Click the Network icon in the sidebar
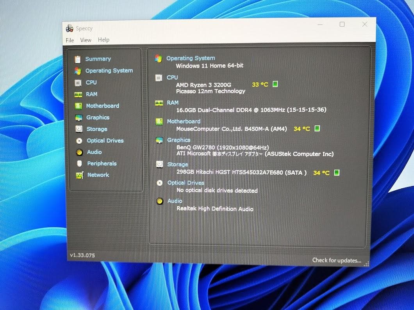Screen dimensions: 414x310 point(80,175)
